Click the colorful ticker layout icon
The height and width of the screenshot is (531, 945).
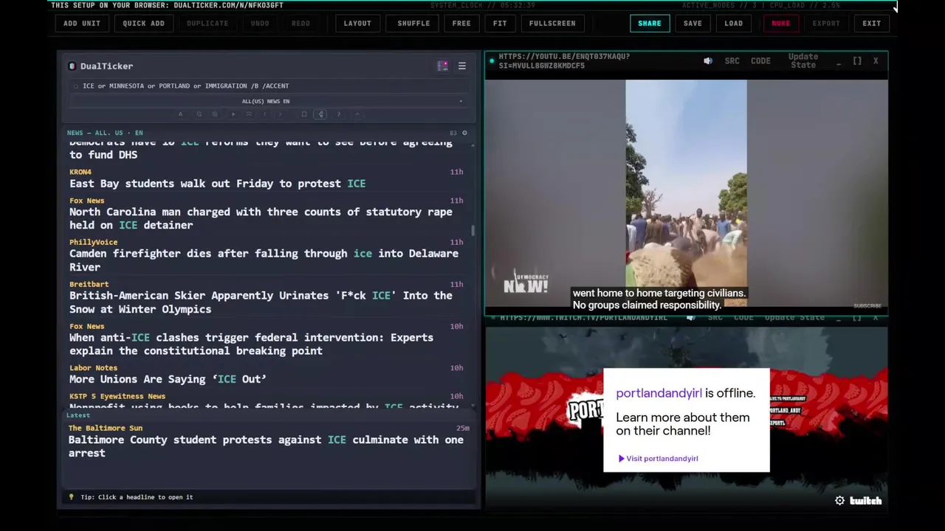pos(442,66)
